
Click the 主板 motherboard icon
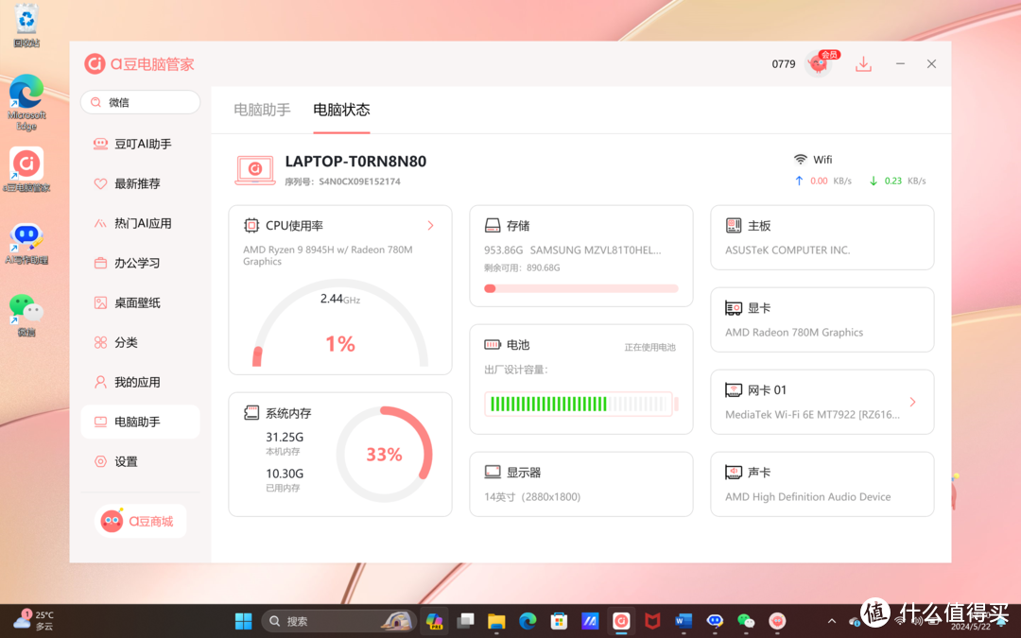click(x=734, y=225)
